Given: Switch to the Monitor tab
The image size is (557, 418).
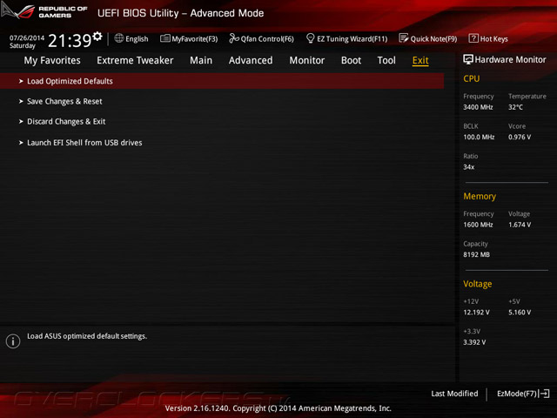Looking at the screenshot, I should [x=307, y=60].
